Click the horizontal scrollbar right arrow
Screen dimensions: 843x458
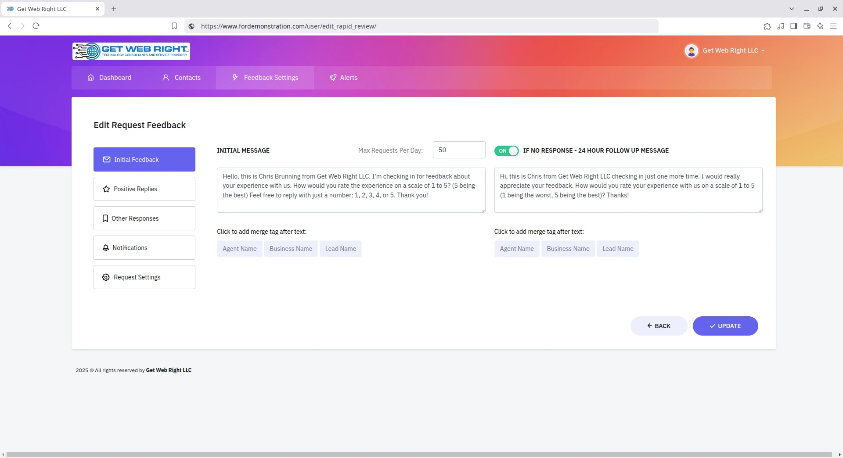(x=839, y=455)
